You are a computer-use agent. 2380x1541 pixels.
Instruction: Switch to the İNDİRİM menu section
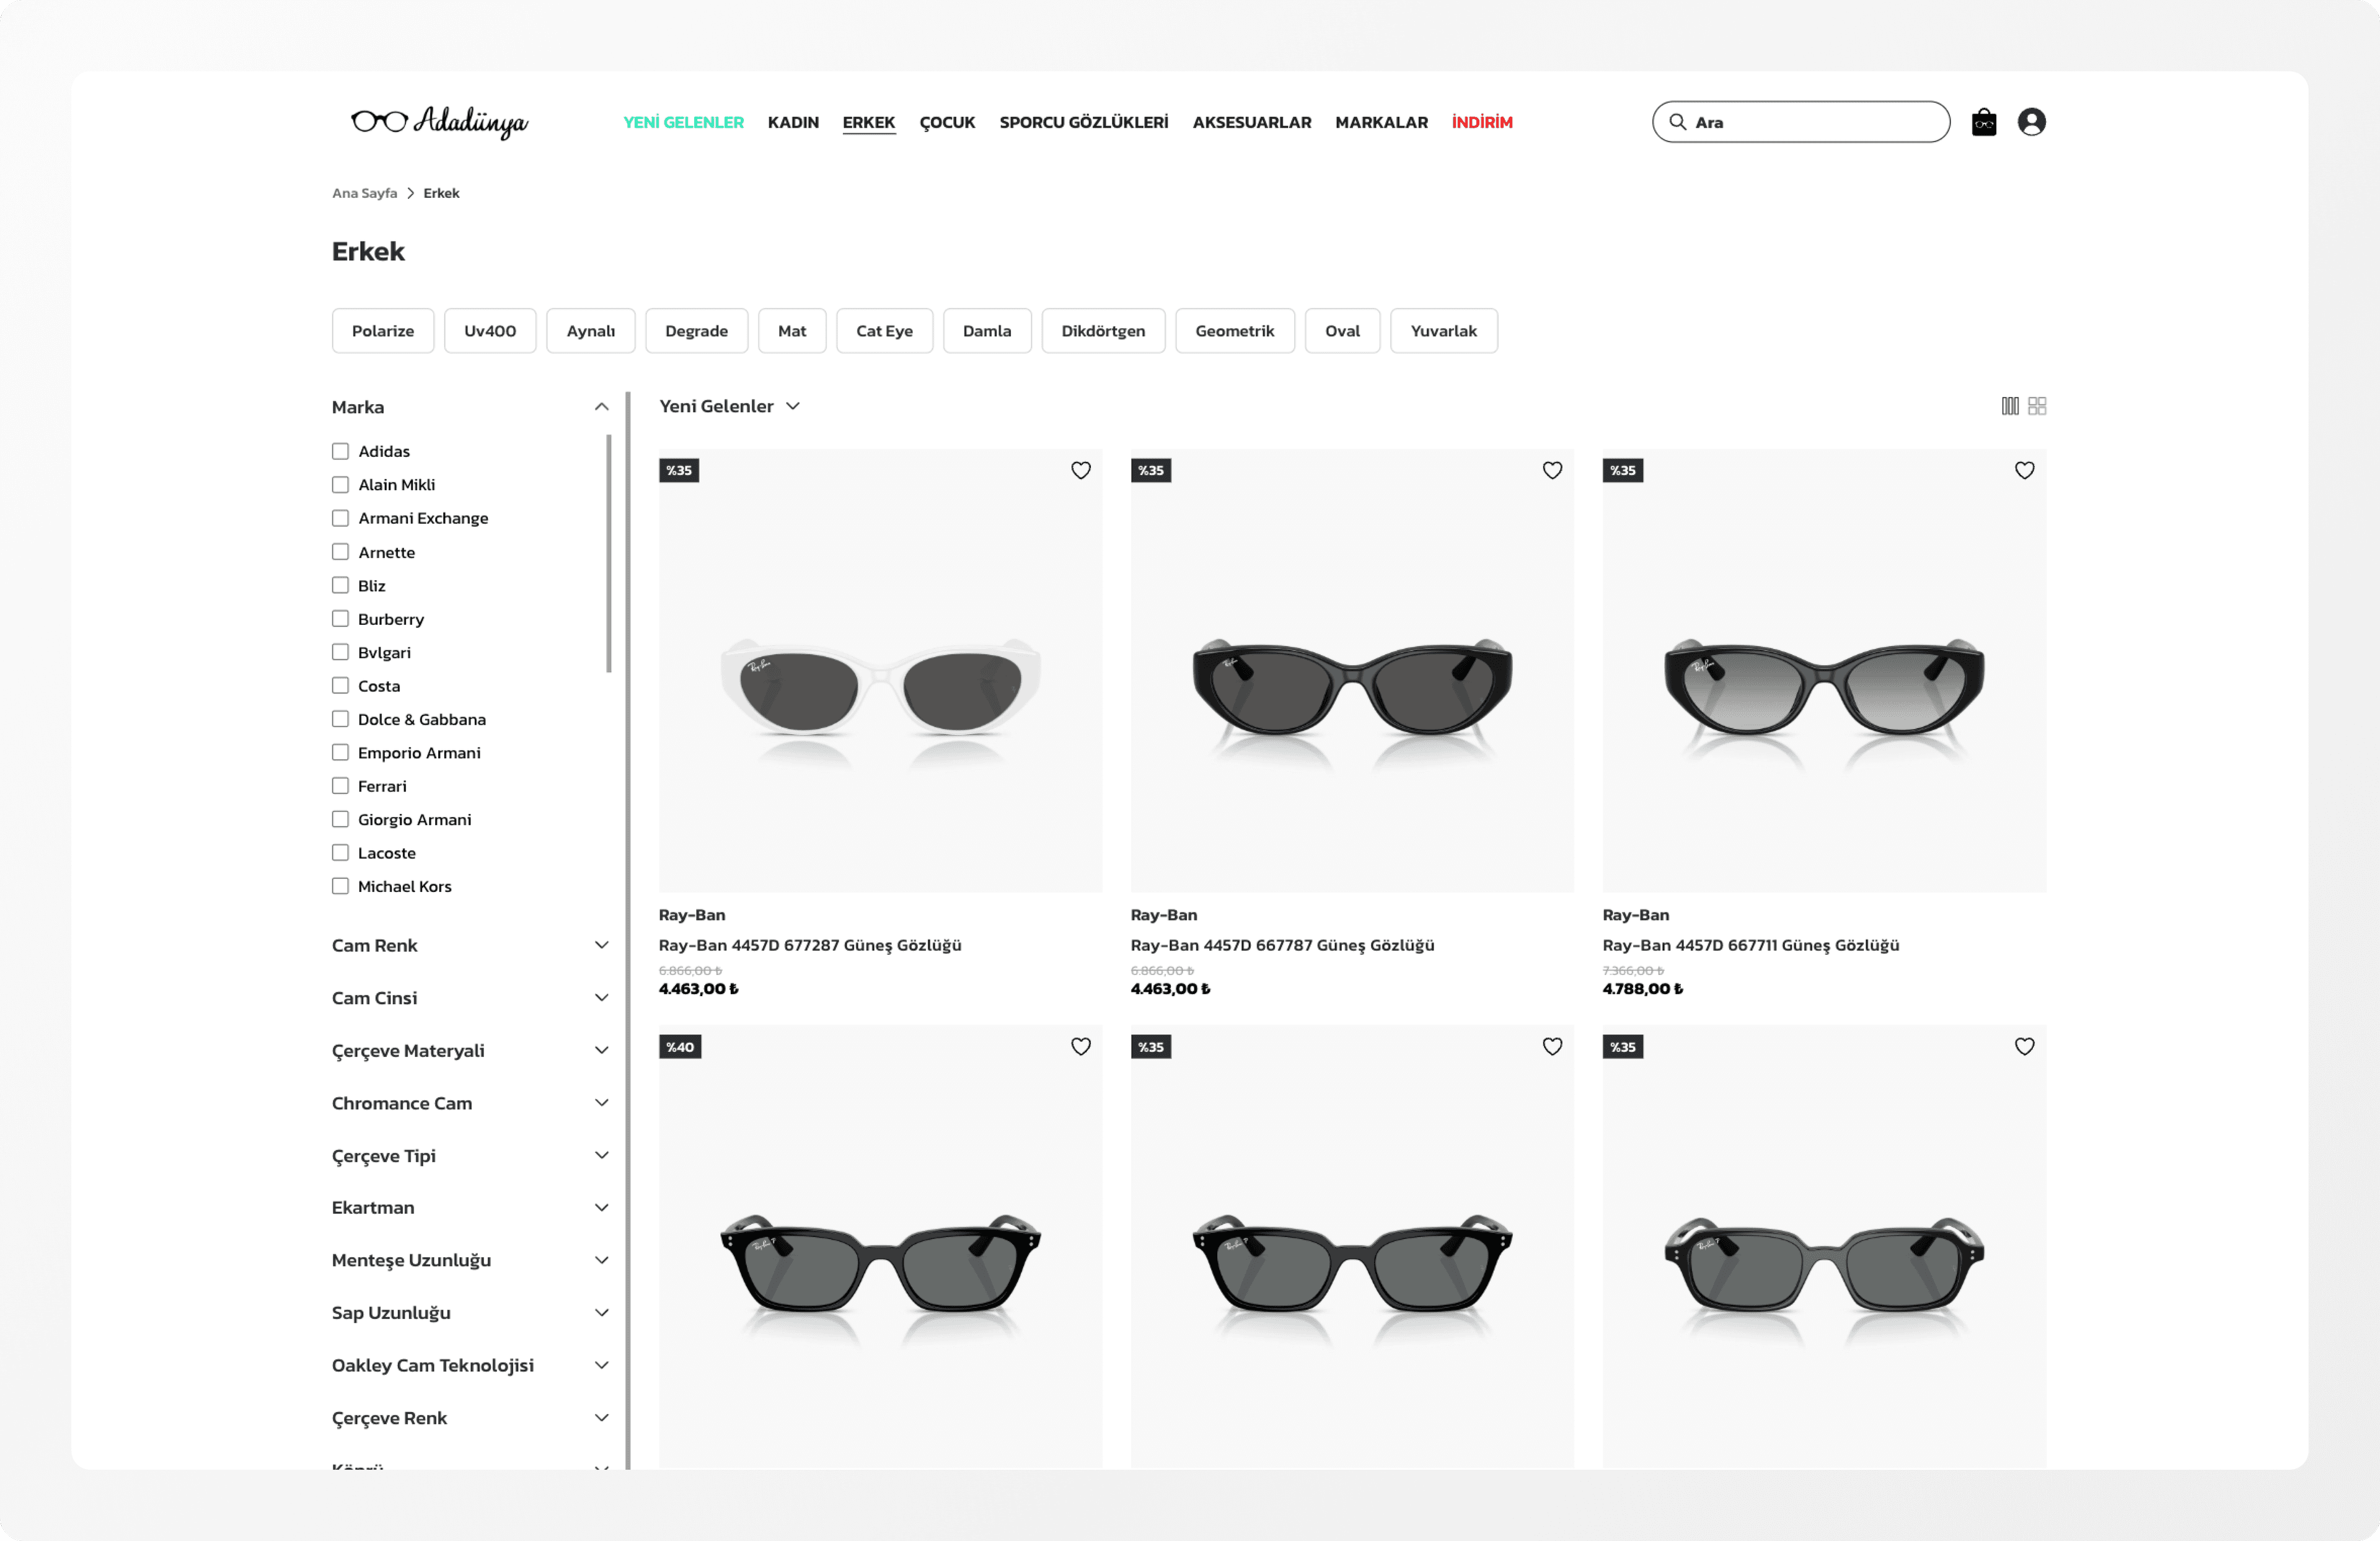tap(1482, 122)
